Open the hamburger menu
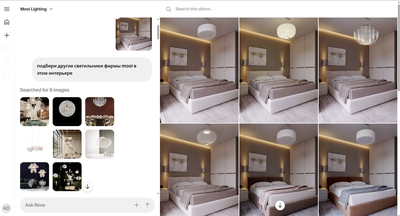 (x=7, y=9)
